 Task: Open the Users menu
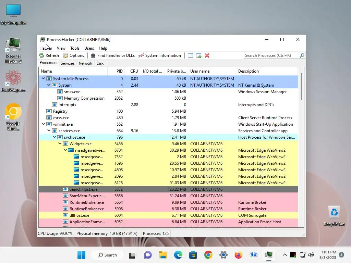tap(89, 48)
